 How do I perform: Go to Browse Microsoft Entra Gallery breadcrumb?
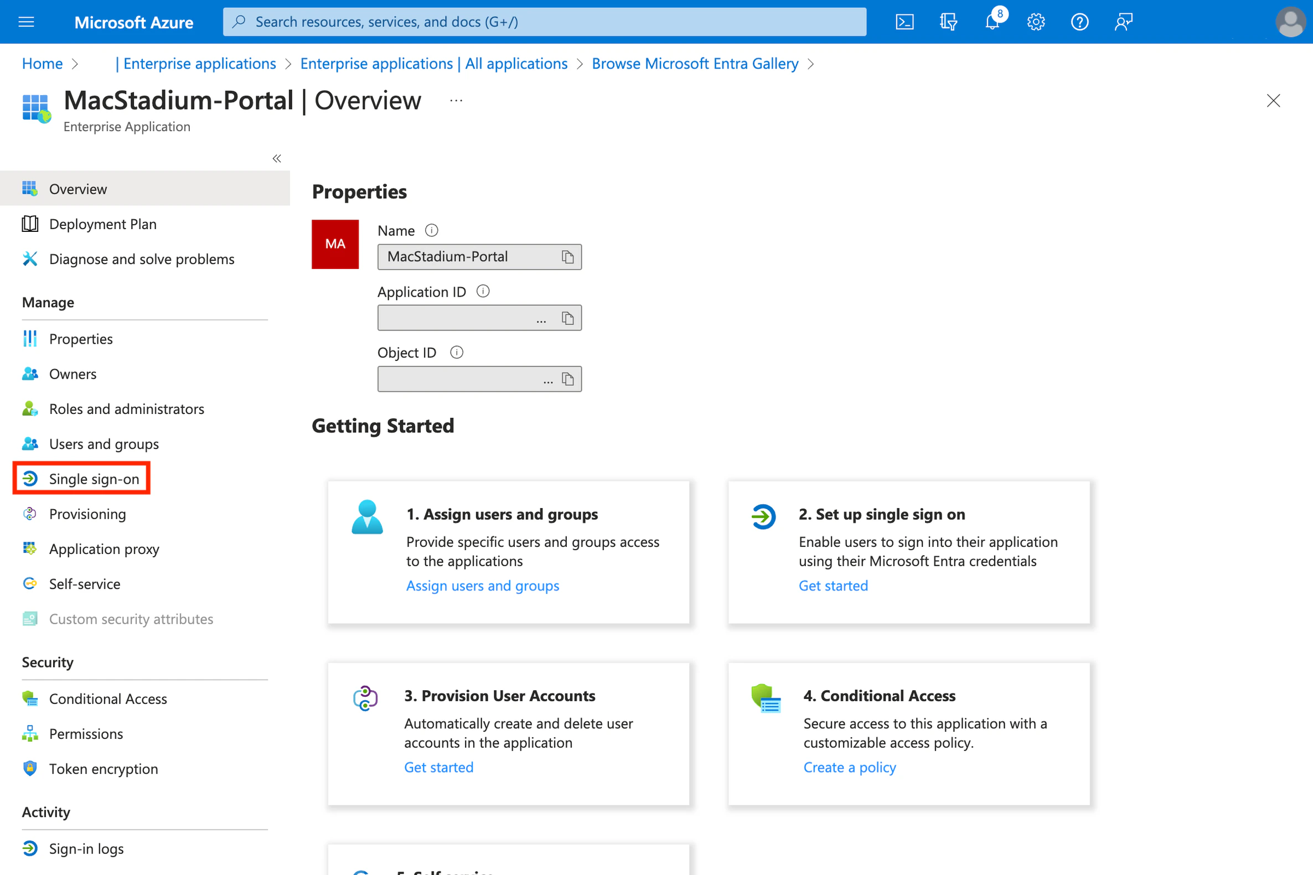click(695, 64)
